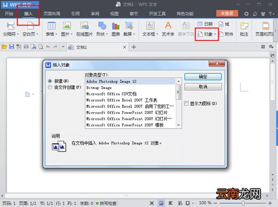Open a new document tab with plus icon

(x=134, y=47)
